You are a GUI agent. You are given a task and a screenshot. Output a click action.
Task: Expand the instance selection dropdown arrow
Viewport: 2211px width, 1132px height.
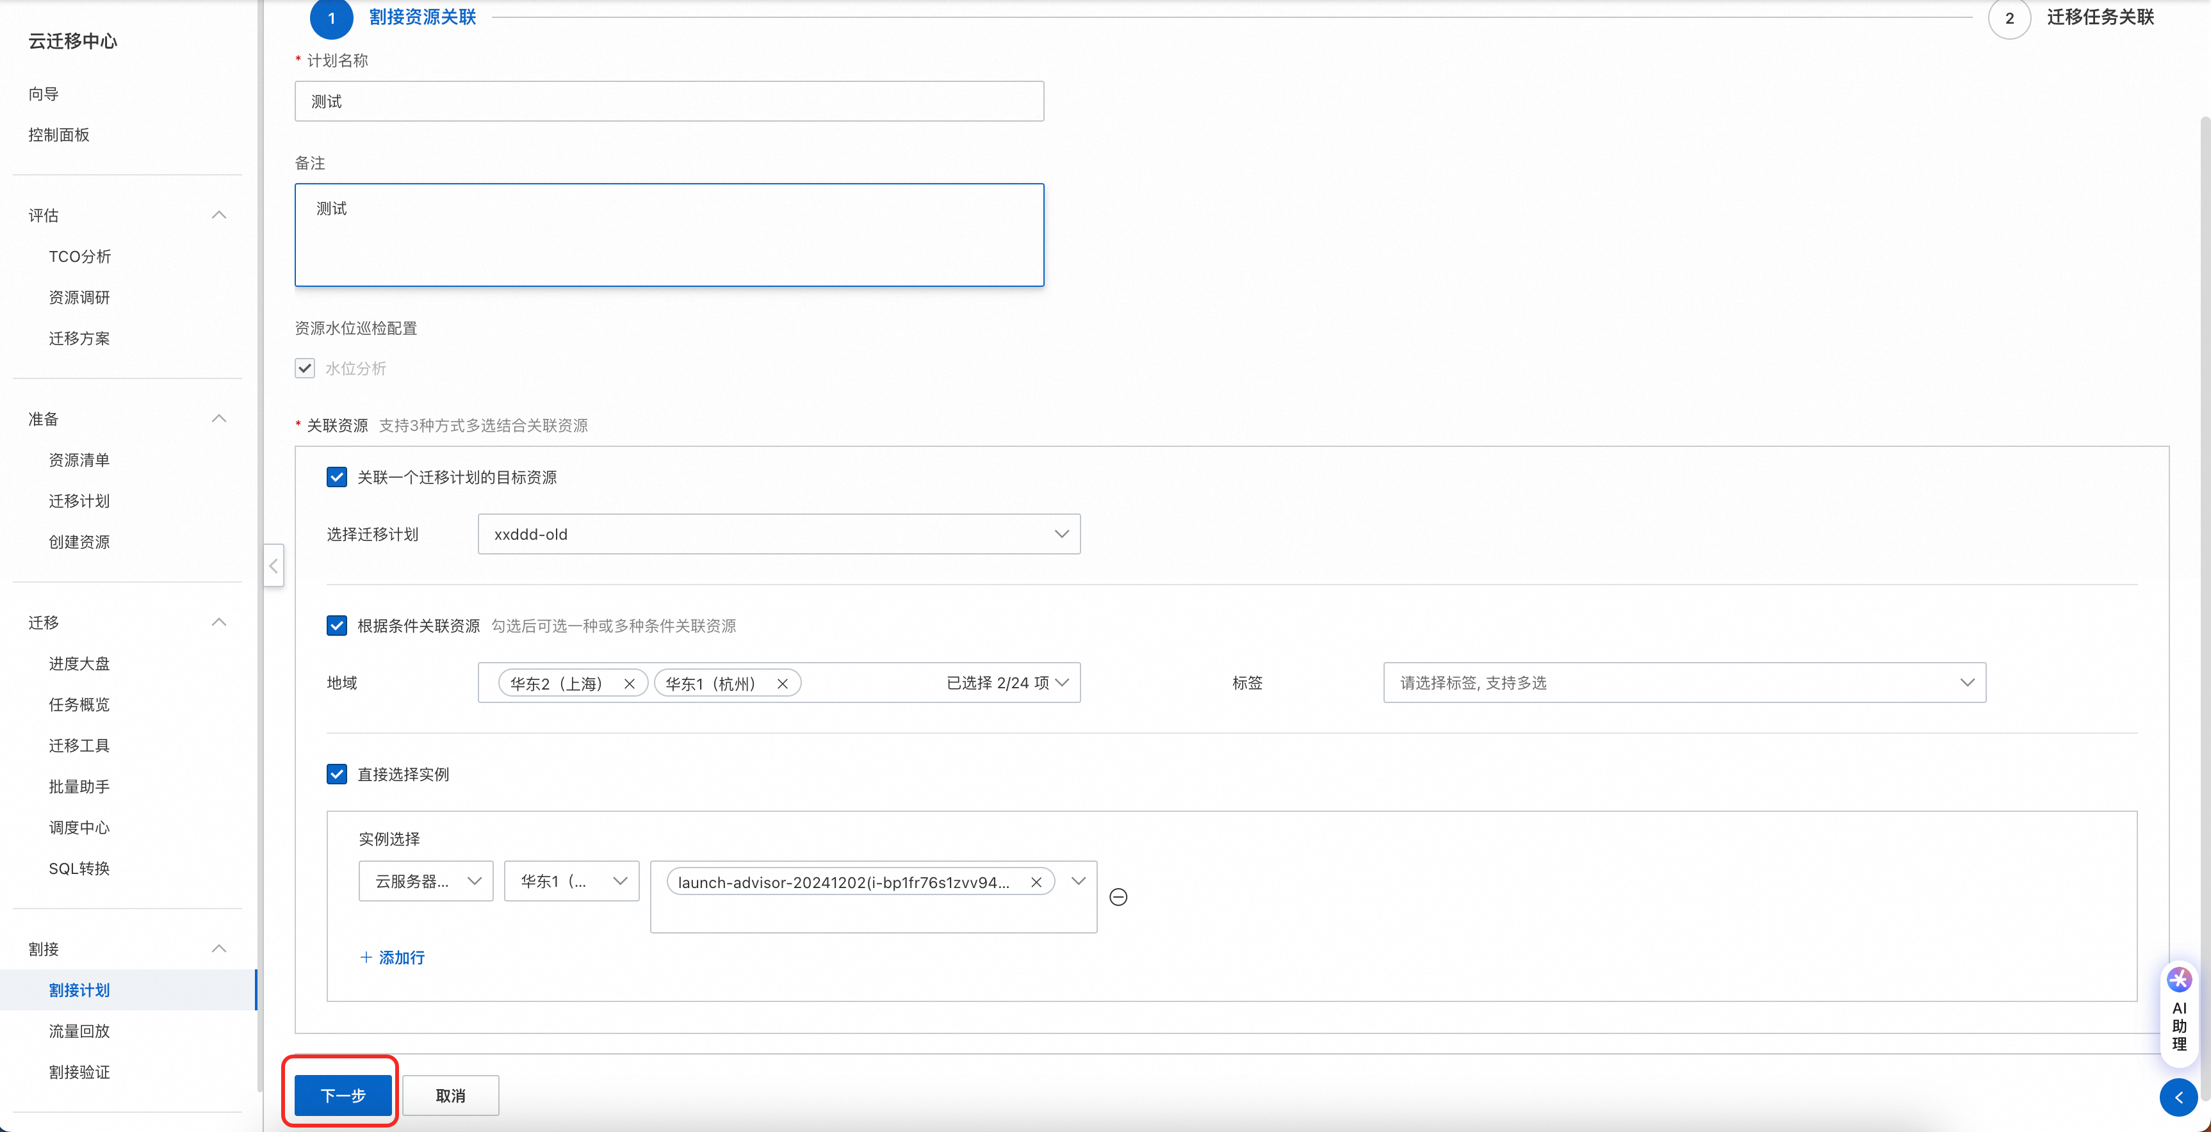tap(1079, 882)
